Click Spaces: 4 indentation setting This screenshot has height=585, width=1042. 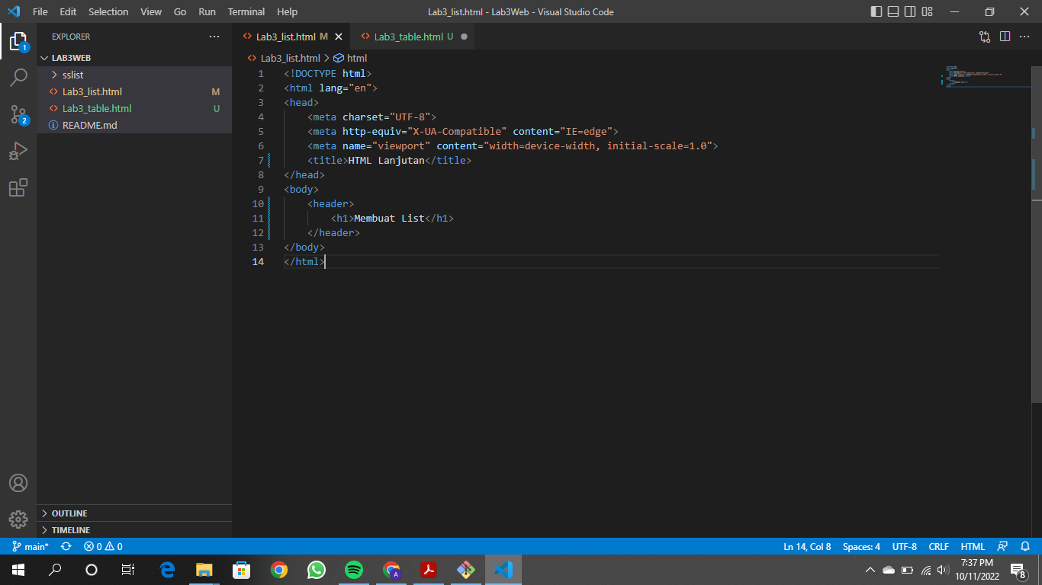point(861,547)
